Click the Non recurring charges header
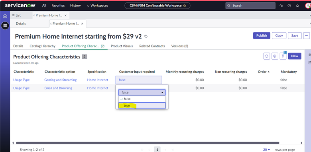 pyautogui.click(x=231, y=72)
